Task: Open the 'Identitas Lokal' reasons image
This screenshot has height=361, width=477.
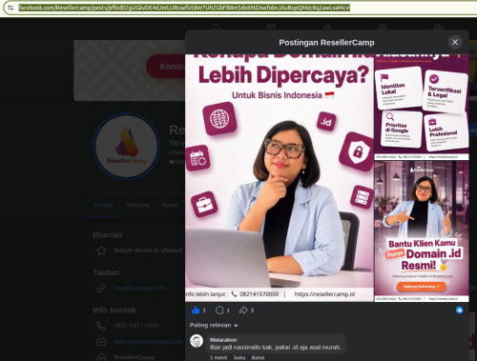Action: [x=422, y=107]
